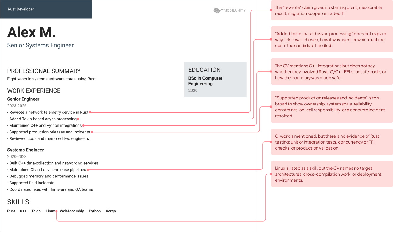The image size is (393, 232).
Task: Select the "Rust Developer" header label
Action: (x=21, y=9)
